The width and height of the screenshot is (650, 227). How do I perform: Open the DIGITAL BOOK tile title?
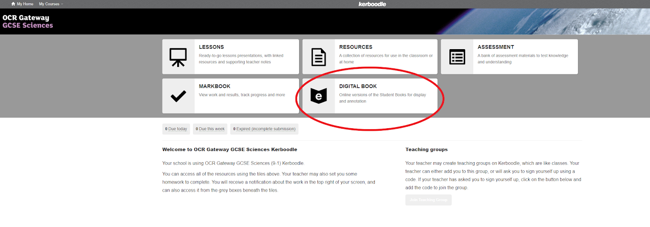tap(358, 87)
